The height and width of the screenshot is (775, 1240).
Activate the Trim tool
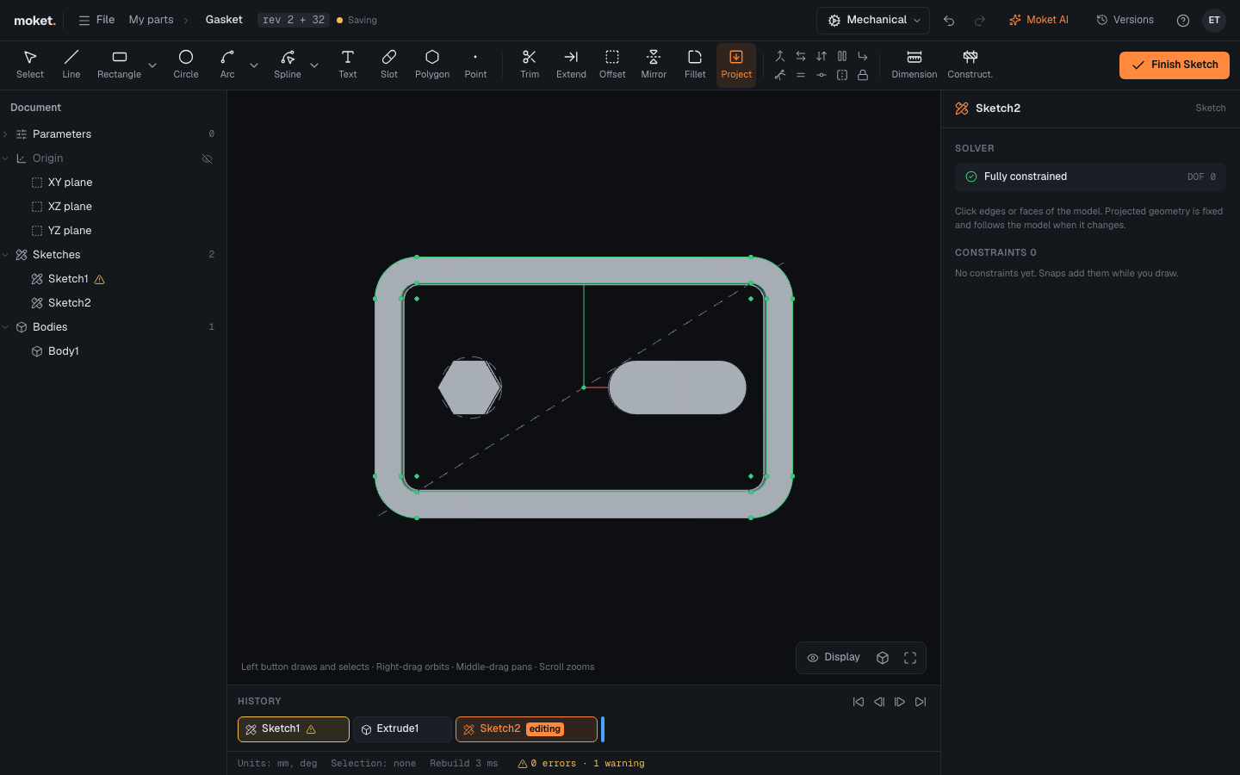pos(530,65)
